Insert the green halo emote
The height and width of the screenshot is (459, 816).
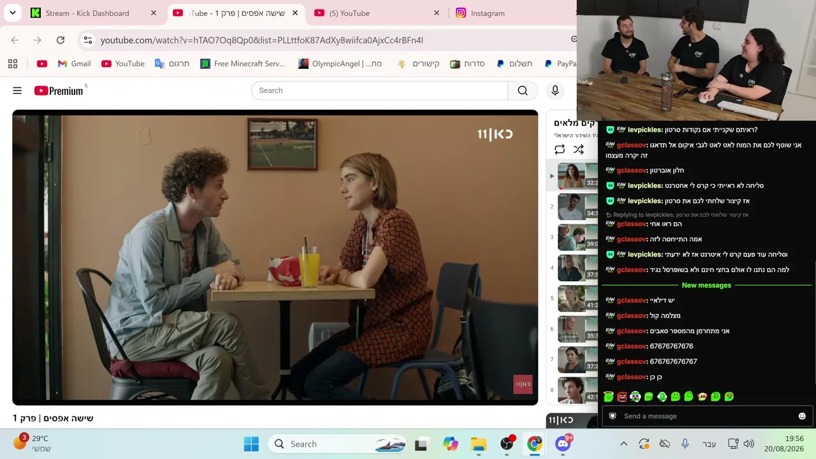point(608,397)
